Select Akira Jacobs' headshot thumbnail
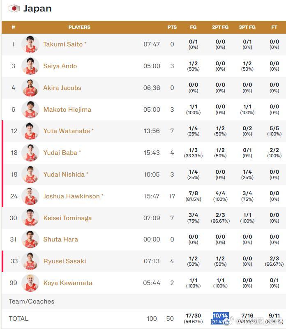286x329 pixels. pyautogui.click(x=30, y=88)
